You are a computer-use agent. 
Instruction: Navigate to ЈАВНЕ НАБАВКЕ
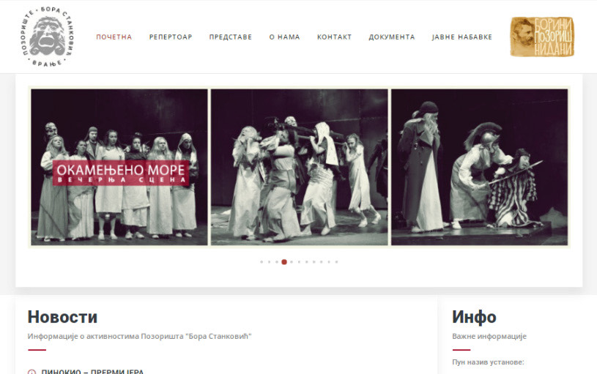[x=461, y=37]
